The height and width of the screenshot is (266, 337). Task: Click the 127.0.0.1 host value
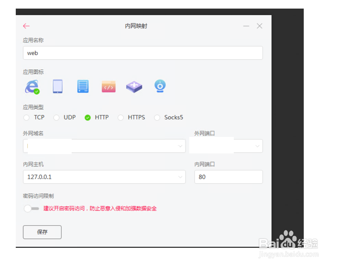39,177
